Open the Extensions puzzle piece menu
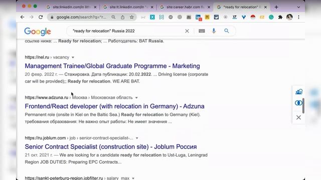The image size is (321, 180). point(280,17)
